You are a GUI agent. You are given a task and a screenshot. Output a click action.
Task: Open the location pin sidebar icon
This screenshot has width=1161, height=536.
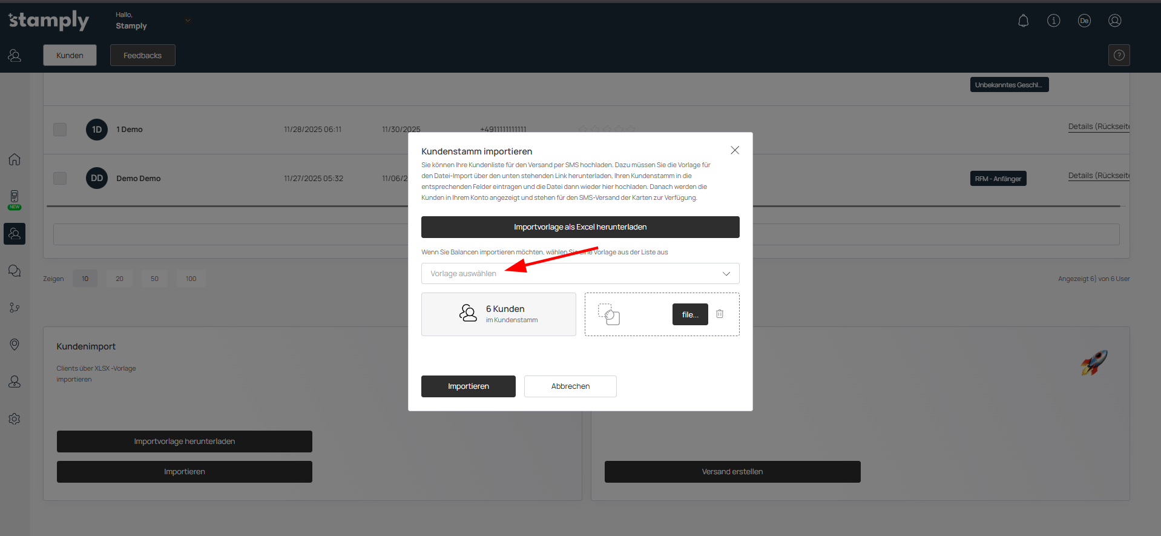pos(15,344)
